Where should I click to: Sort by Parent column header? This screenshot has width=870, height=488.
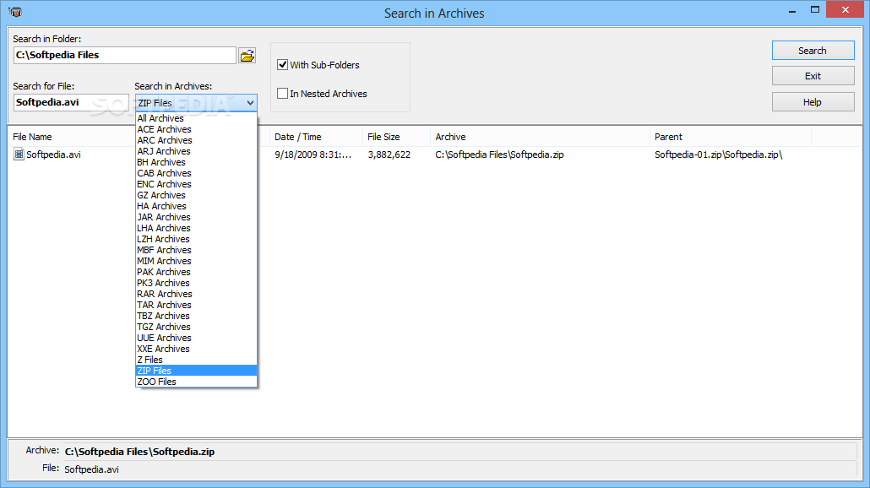point(730,137)
